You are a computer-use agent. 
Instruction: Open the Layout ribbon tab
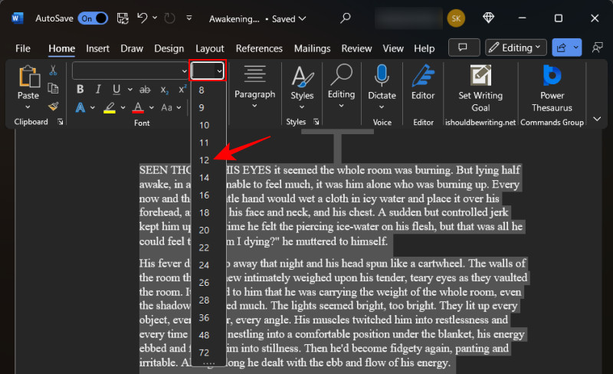pos(210,48)
